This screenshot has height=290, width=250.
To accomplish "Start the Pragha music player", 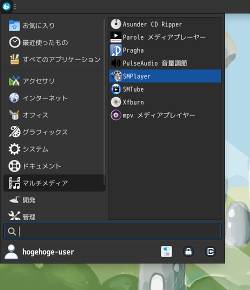I will click(165, 50).
